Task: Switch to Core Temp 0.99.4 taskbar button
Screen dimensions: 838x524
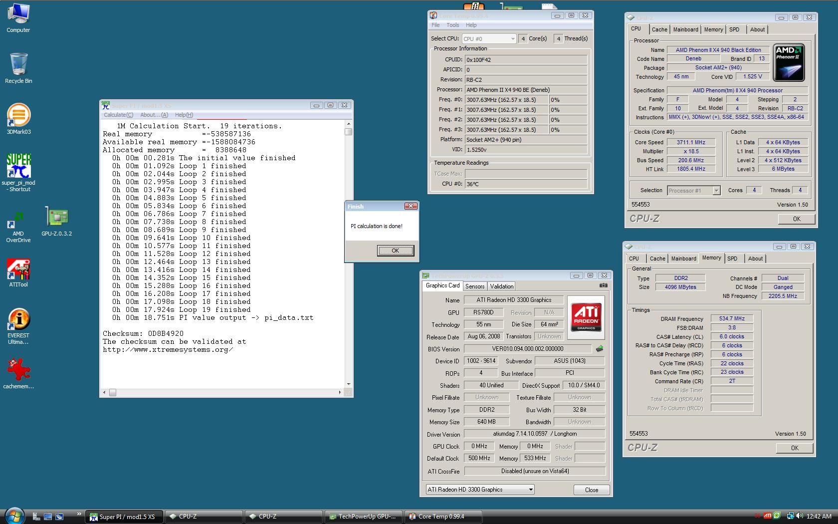Action: tap(442, 517)
